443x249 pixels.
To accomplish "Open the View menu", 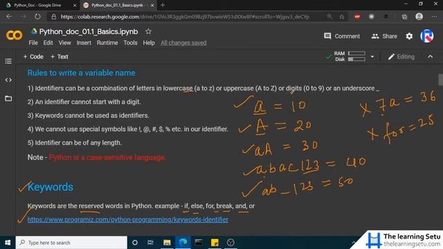I will click(64, 43).
